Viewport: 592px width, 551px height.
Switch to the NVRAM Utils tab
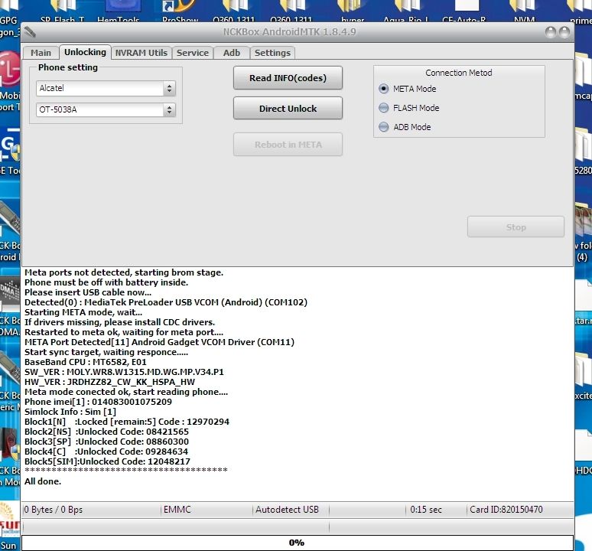coord(141,53)
